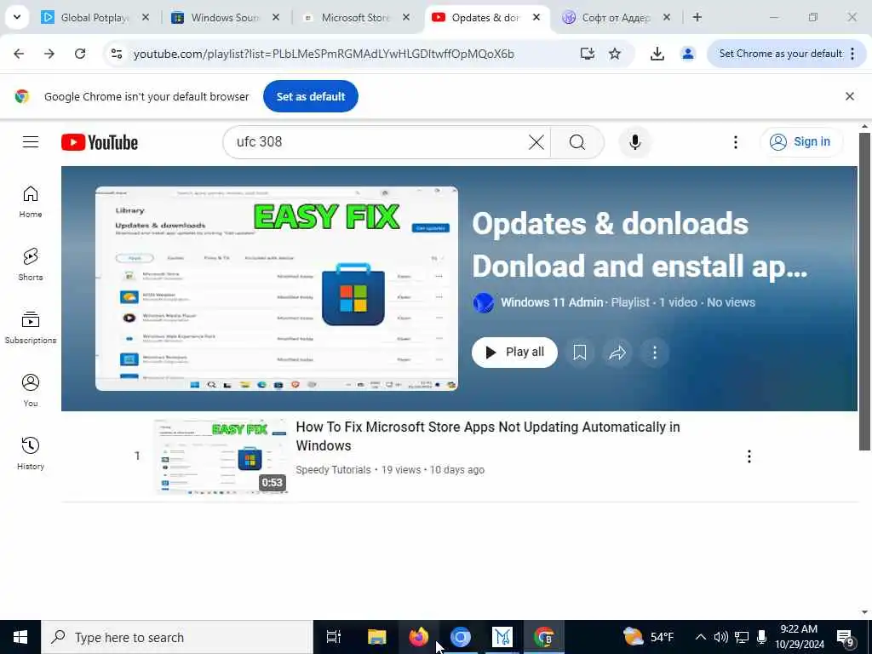Dismiss the default browser notification bar
872x654 pixels.
[x=849, y=97]
